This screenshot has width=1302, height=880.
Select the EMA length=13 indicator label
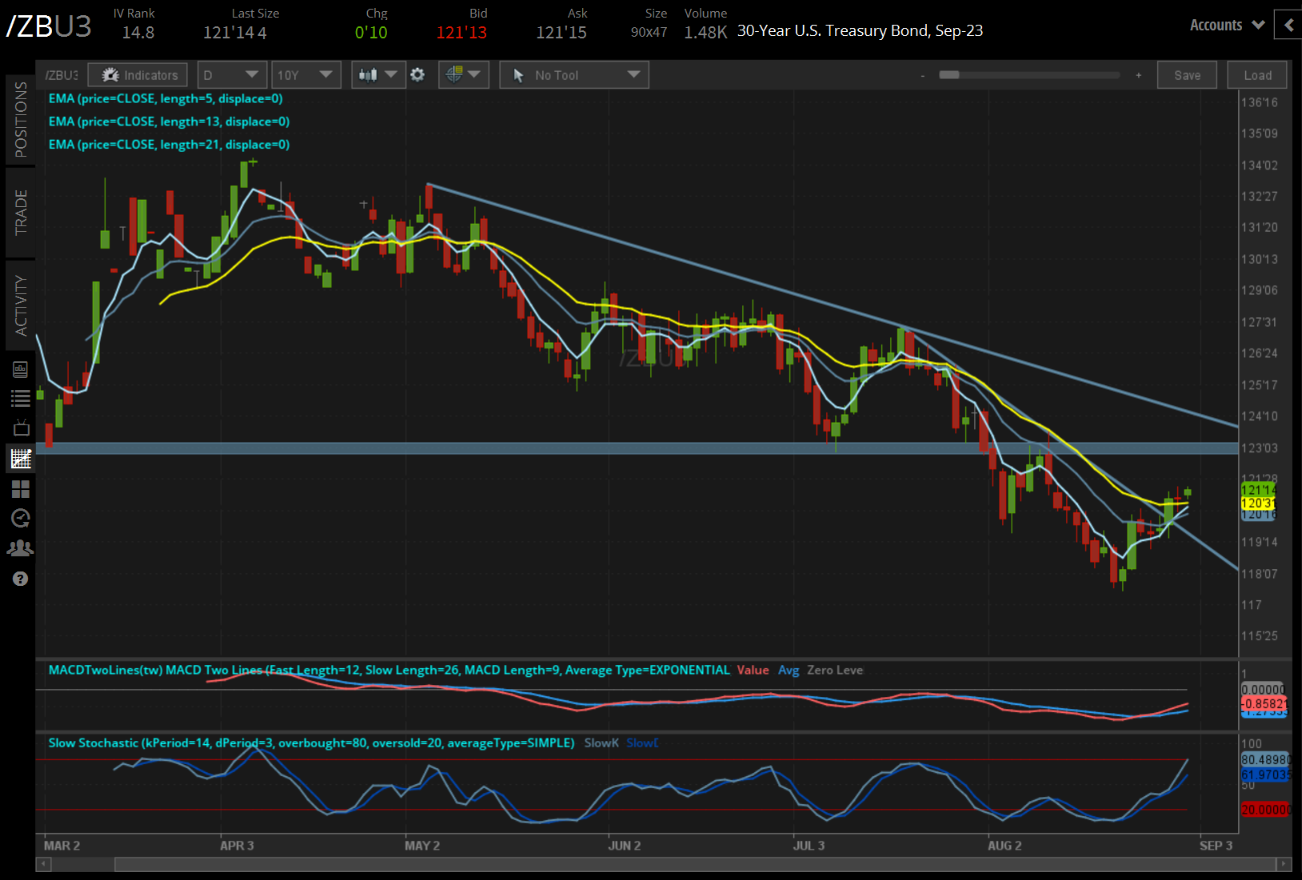(169, 121)
